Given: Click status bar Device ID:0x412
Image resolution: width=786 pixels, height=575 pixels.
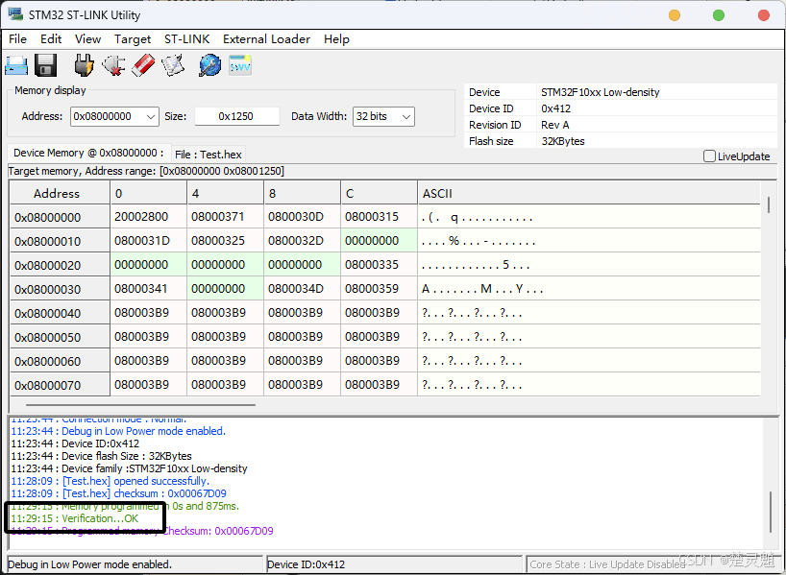Looking at the screenshot, I should tap(307, 564).
